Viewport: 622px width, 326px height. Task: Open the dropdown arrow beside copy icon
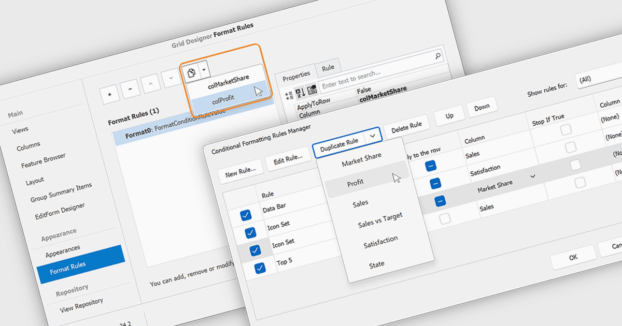(204, 69)
